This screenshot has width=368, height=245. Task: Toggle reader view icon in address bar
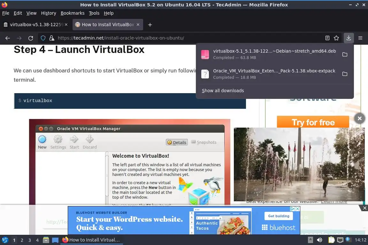tap(327, 38)
